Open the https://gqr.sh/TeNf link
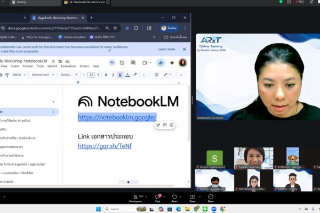The height and width of the screenshot is (213, 320). 105,146
